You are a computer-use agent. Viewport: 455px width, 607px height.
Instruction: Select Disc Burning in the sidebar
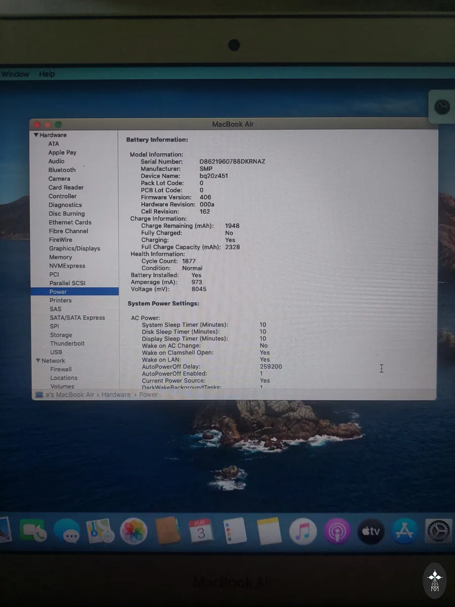[x=67, y=213]
